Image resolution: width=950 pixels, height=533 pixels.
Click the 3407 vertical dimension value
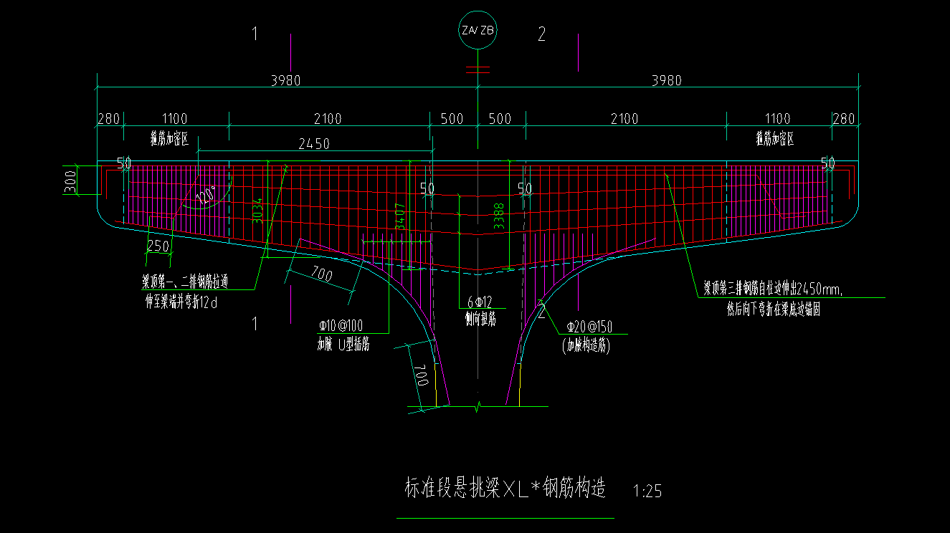pyautogui.click(x=400, y=215)
